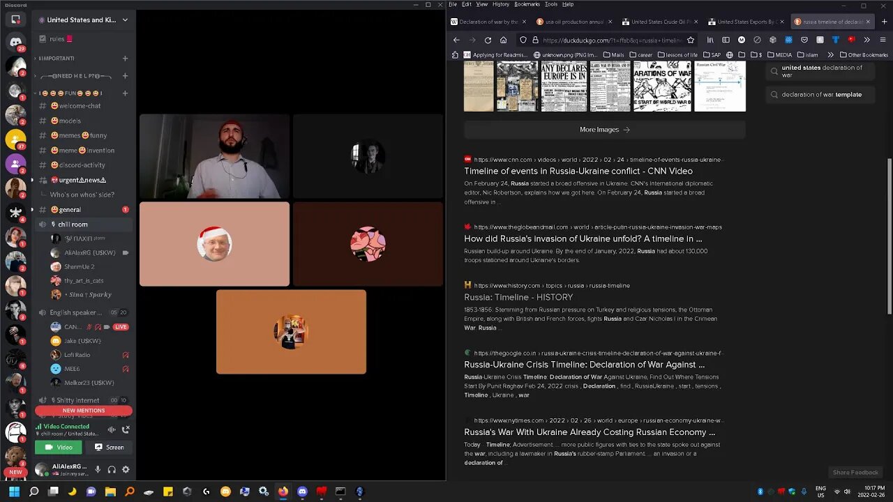Jump to New Mentions pill
This screenshot has width=893, height=502.
coord(84,411)
